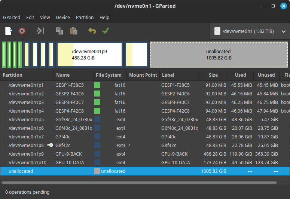The image size is (290, 199).
Task: Select the /dev/nvme0n1p3 partition row
Action: click(x=145, y=102)
